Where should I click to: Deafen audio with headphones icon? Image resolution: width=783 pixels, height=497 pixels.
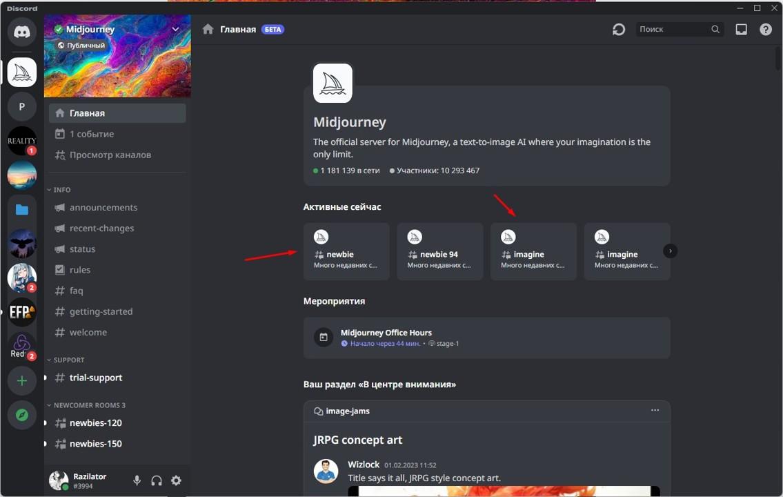tap(157, 480)
